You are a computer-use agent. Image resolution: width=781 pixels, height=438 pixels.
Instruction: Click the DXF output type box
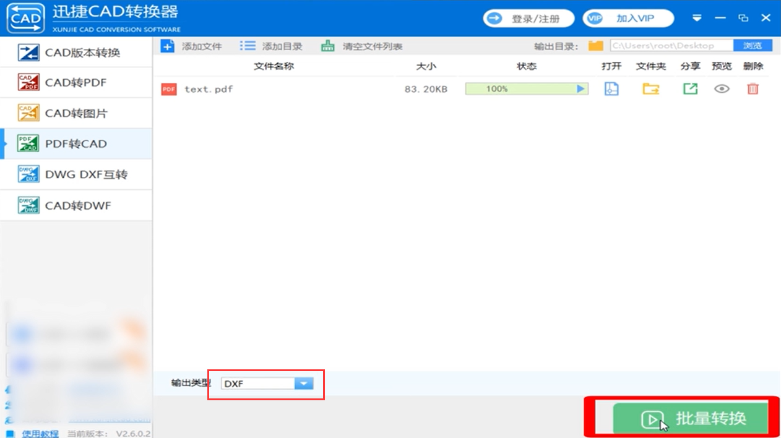pyautogui.click(x=258, y=384)
